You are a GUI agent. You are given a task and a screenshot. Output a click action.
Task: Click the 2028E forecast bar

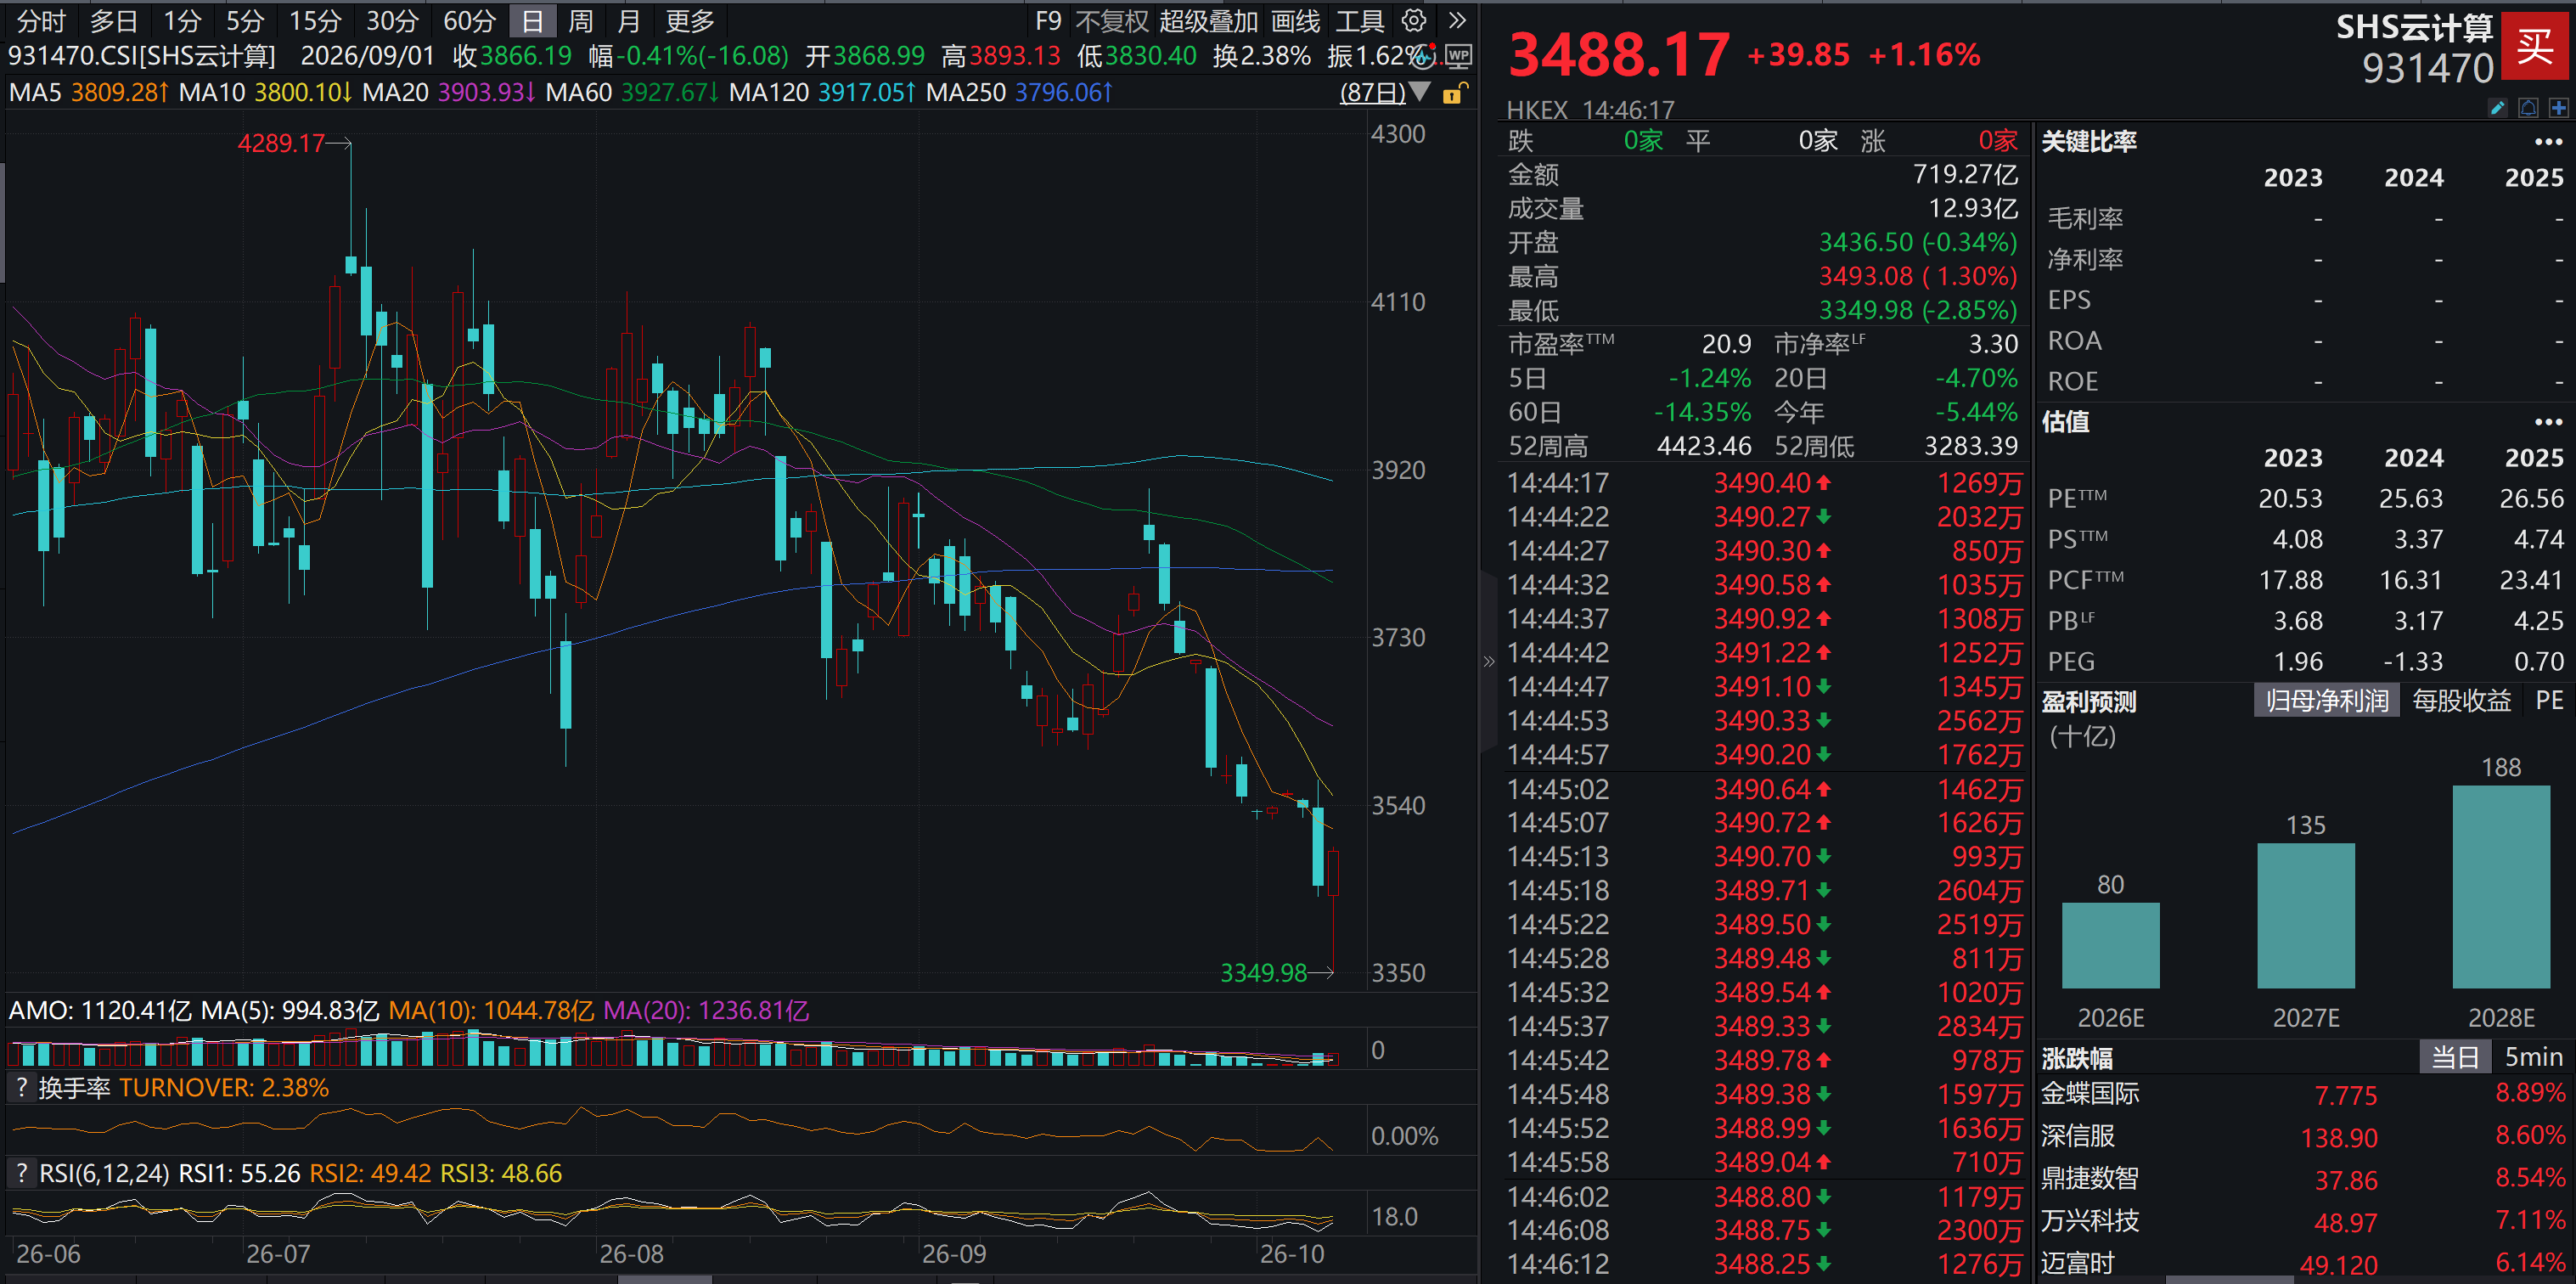[2501, 886]
